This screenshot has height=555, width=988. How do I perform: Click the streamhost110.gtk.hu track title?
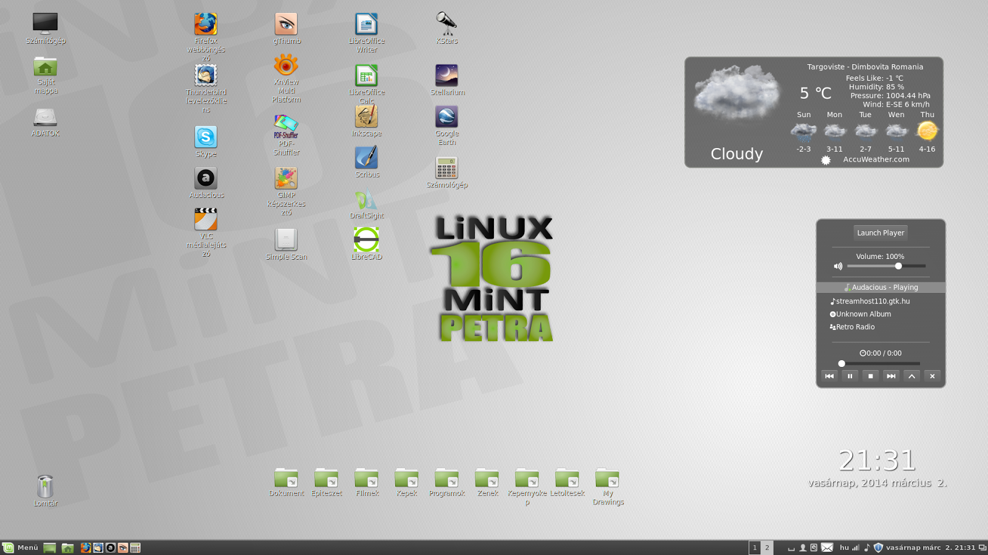click(x=873, y=302)
